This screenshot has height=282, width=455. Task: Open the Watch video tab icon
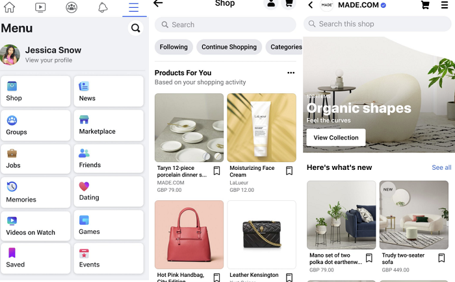40,7
